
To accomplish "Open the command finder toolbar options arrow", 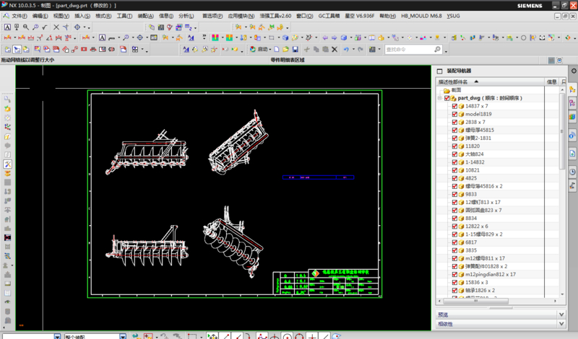I will tap(446, 50).
